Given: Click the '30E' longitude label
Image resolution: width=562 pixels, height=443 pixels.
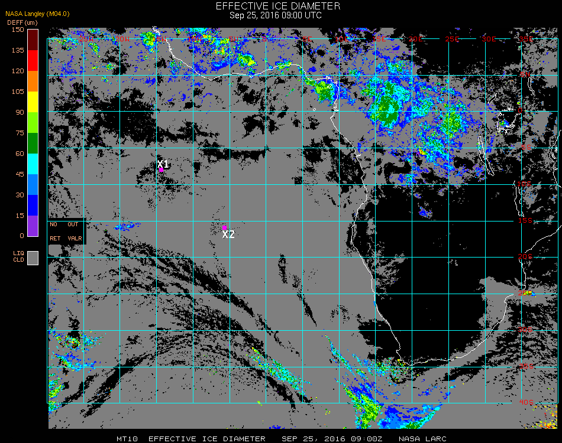Looking at the screenshot, I should (x=489, y=39).
